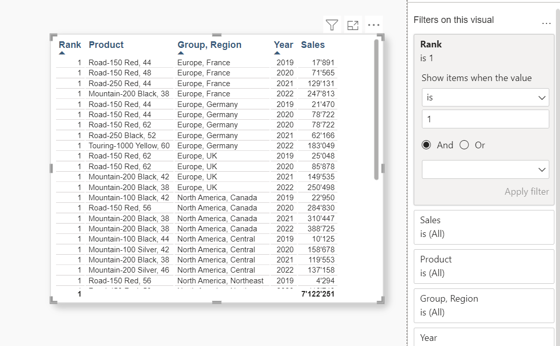Expand the Year filter card
The height and width of the screenshot is (346, 560).
click(x=484, y=337)
